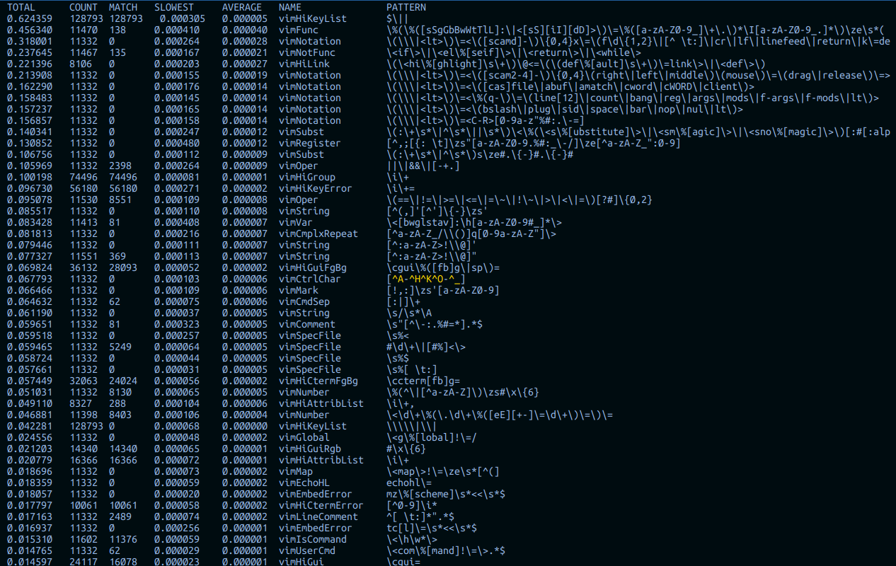Click the SLOWEST column header
The height and width of the screenshot is (566, 896).
tap(174, 7)
